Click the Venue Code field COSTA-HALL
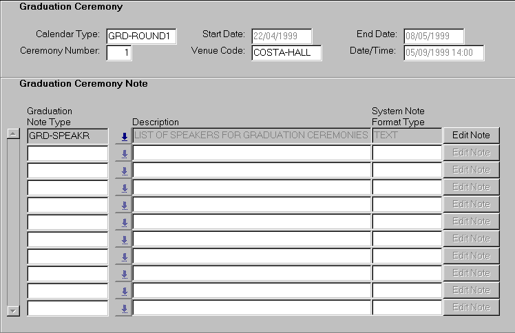This screenshot has height=333, width=515. (x=286, y=53)
